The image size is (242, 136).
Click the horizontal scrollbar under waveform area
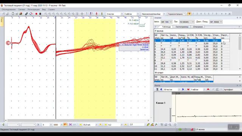62,120
